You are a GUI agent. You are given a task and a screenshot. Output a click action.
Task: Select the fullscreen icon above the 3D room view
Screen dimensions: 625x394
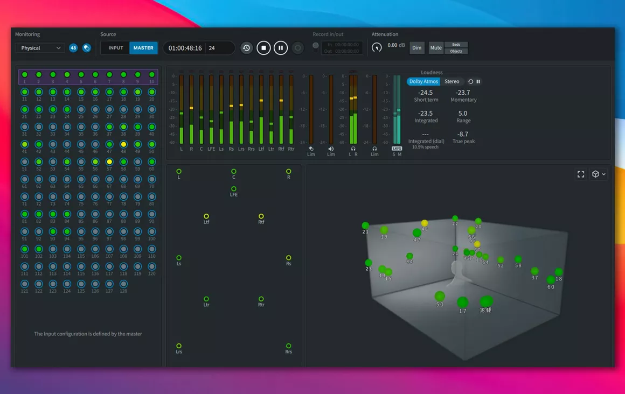click(581, 174)
